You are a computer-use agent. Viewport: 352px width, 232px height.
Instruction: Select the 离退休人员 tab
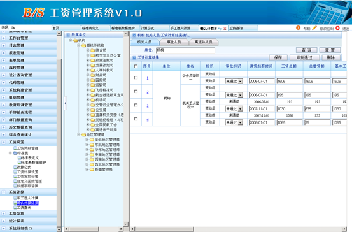tap(204, 42)
